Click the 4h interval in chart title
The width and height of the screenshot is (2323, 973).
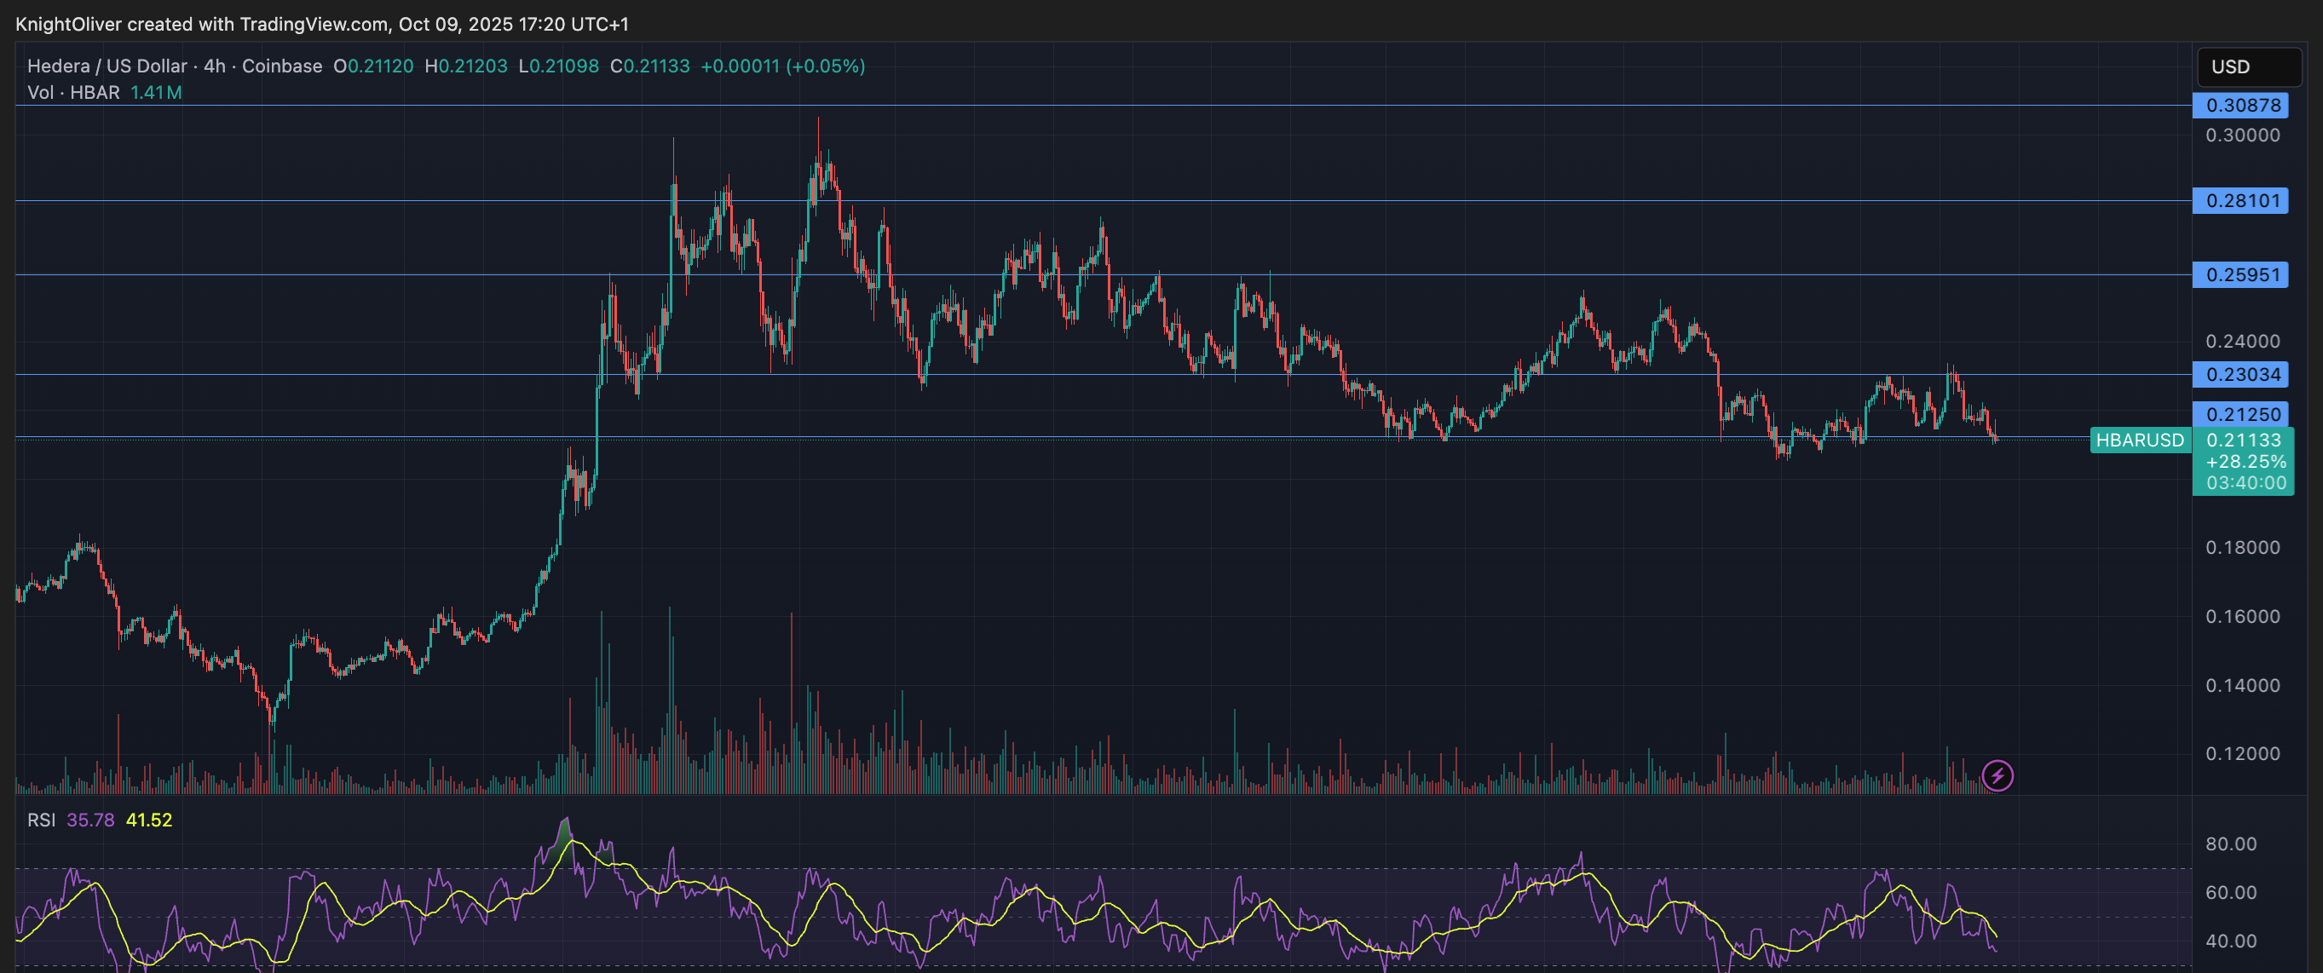pos(214,66)
